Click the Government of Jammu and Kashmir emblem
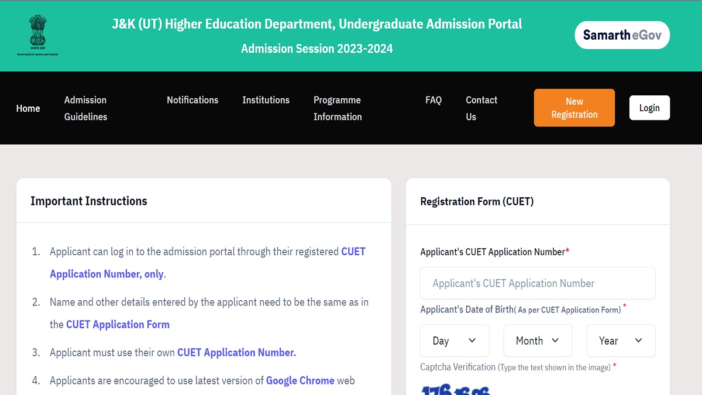The width and height of the screenshot is (702, 395). (x=37, y=35)
